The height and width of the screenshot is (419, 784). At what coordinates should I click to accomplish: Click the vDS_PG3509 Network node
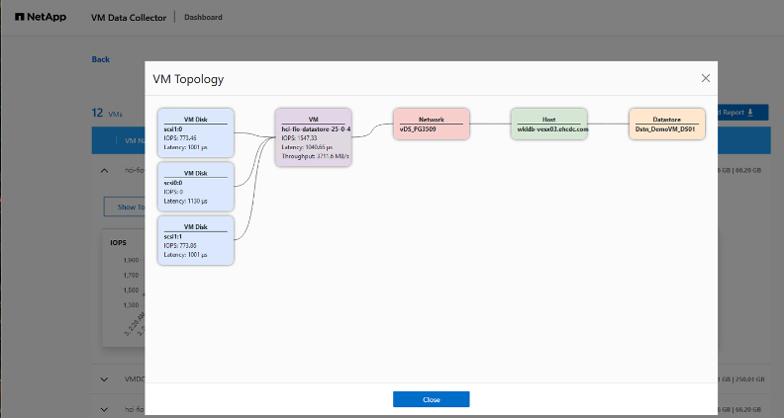coord(431,124)
